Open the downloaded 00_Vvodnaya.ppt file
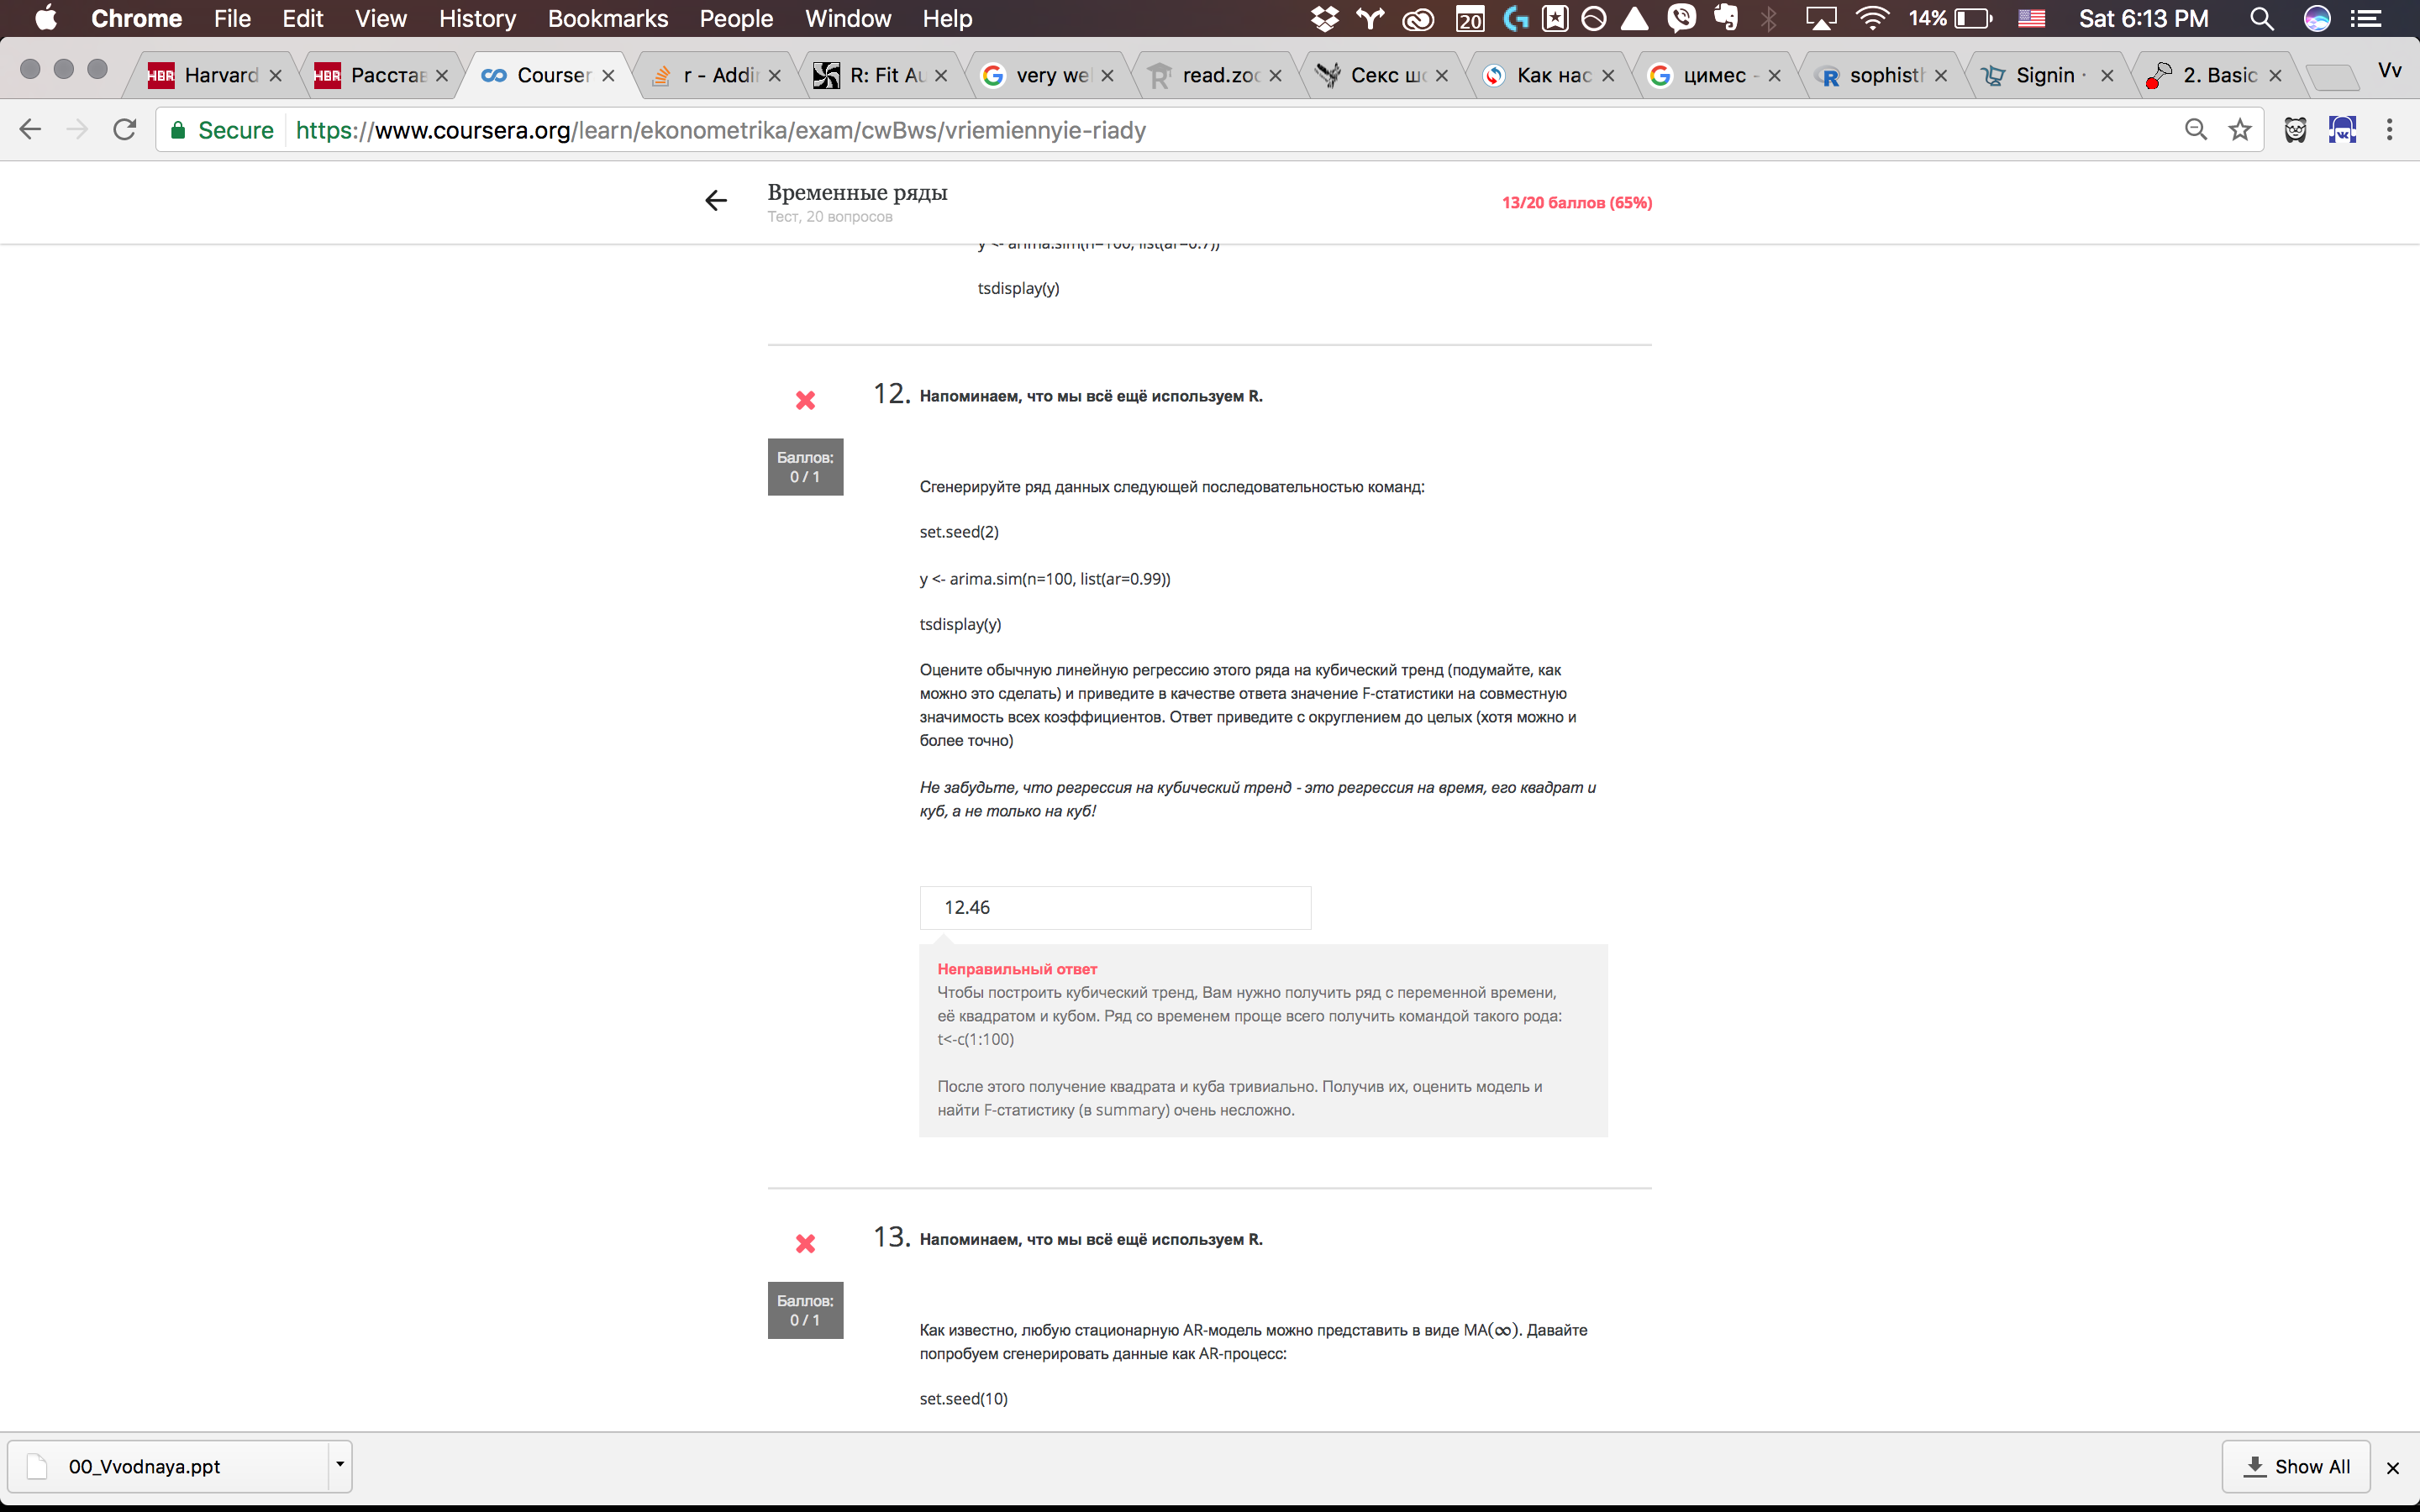 coord(145,1466)
